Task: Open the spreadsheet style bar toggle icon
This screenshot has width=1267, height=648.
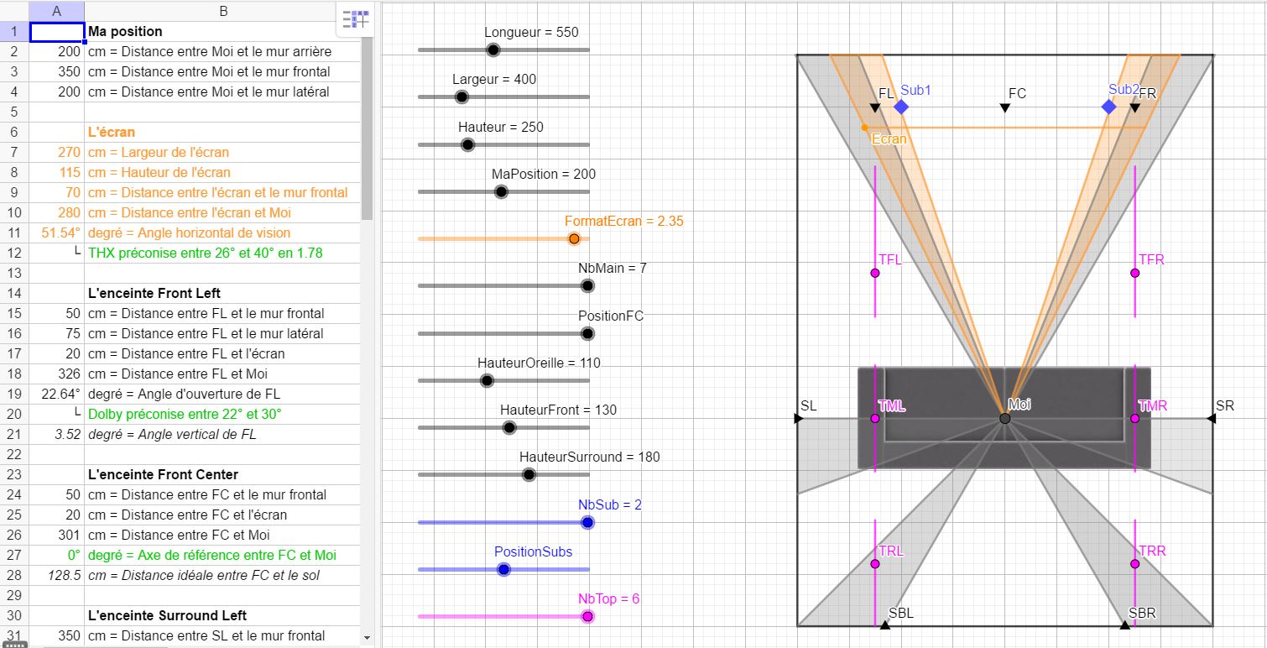Action: 356,18
